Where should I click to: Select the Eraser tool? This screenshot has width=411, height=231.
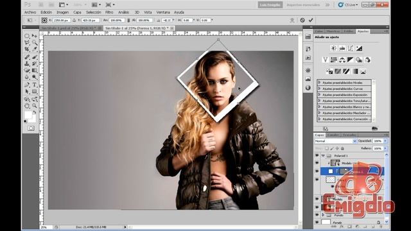(x=27, y=70)
